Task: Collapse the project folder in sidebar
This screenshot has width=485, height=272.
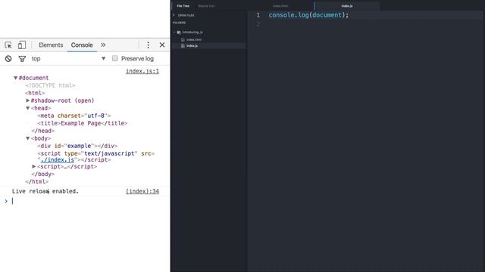Action: [174, 32]
